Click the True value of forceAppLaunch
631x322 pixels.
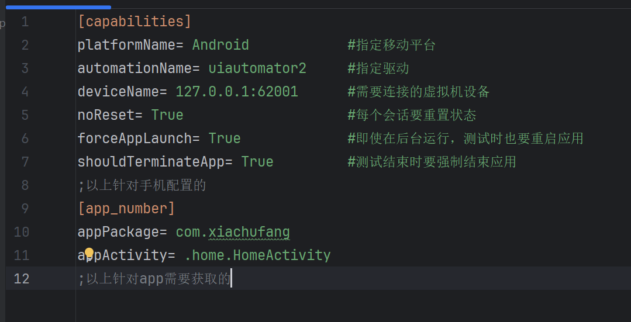coord(225,139)
